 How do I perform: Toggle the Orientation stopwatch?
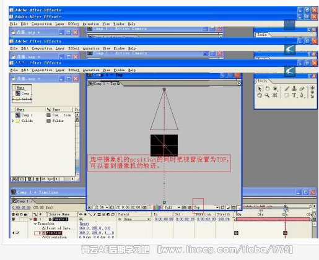pyautogui.click(x=43, y=237)
